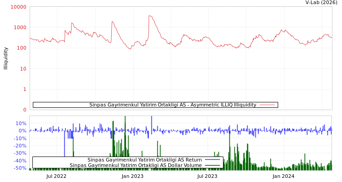Viewport: 342px width, 182px height.
Task: Click the blue Return legend line sample
Action: pos(212,160)
